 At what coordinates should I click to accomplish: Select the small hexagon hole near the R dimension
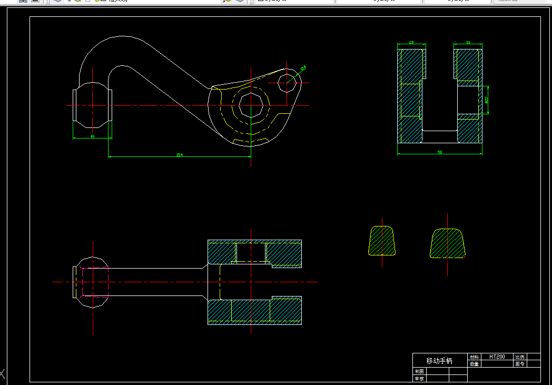pos(287,83)
